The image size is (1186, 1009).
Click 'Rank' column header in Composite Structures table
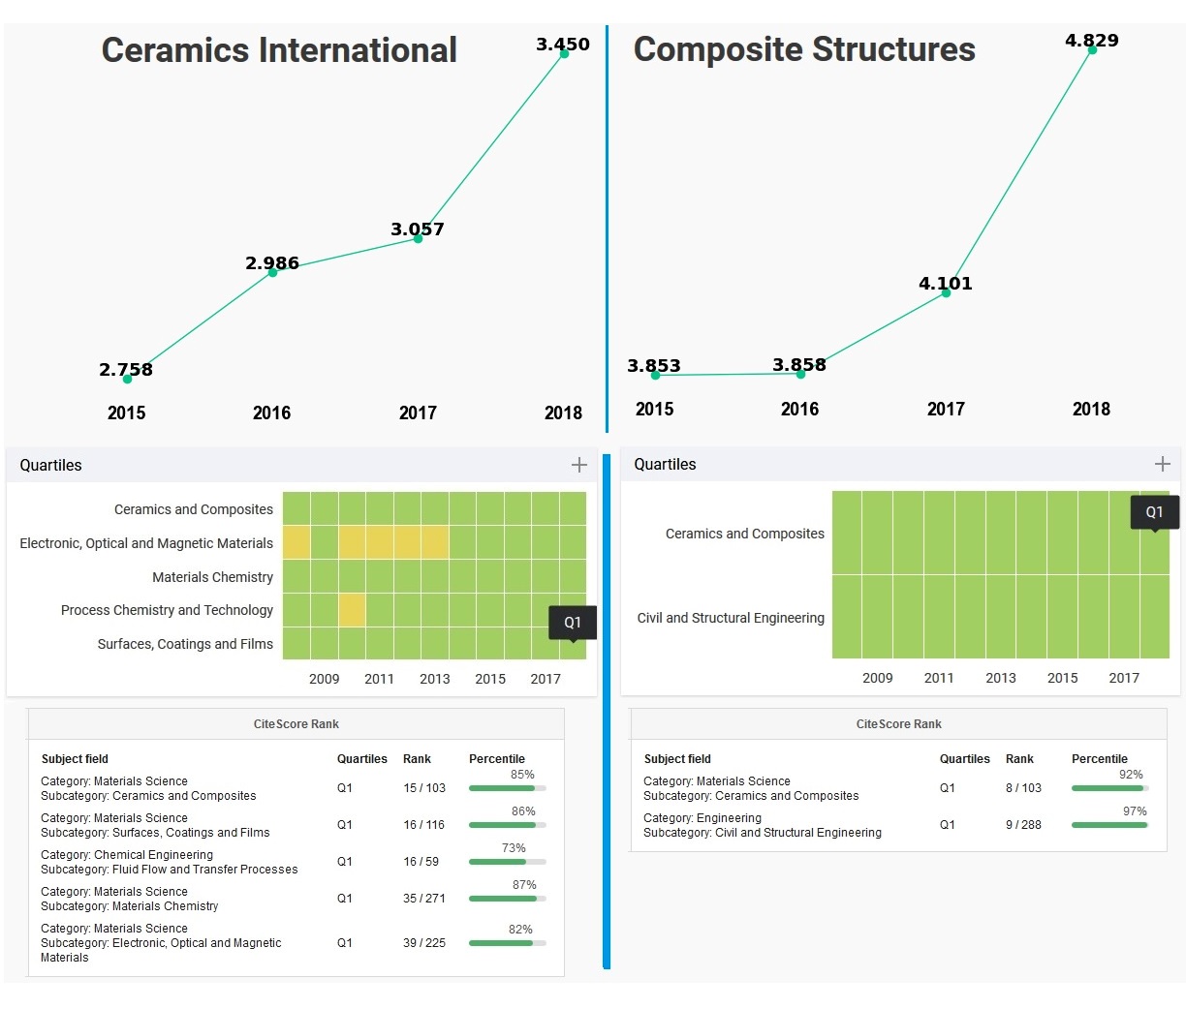(1019, 759)
